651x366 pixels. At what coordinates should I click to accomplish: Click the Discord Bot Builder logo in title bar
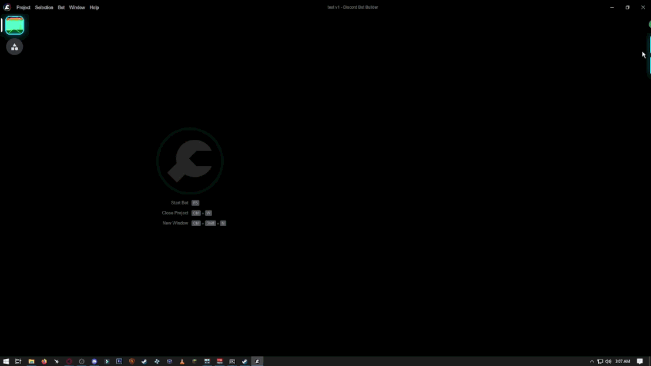click(x=7, y=8)
